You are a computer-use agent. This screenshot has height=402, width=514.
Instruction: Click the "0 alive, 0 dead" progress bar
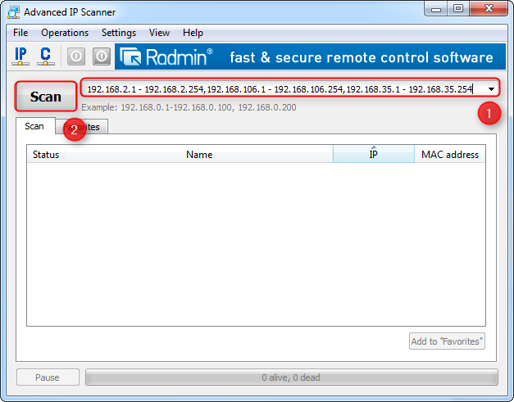pos(291,377)
